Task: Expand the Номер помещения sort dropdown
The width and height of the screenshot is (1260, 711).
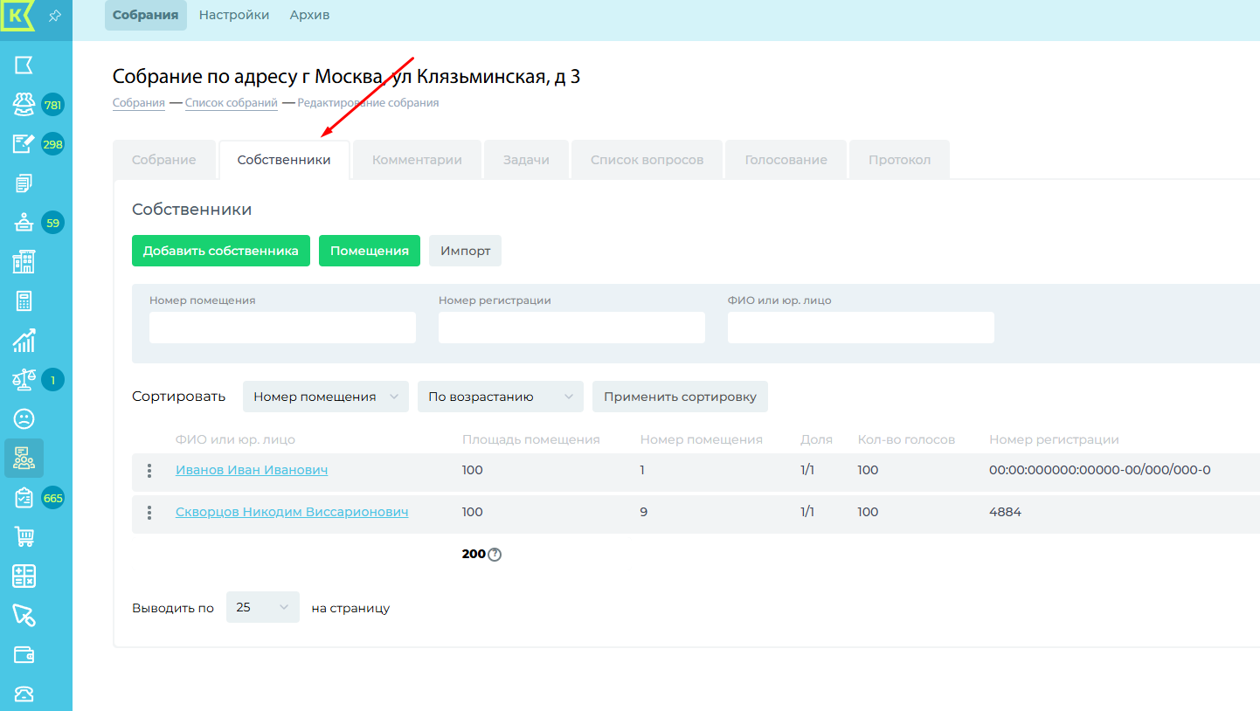Action: pos(325,397)
